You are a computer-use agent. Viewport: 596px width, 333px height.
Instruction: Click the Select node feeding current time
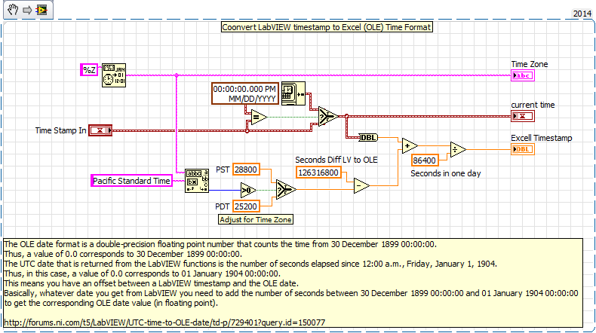pyautogui.click(x=327, y=116)
